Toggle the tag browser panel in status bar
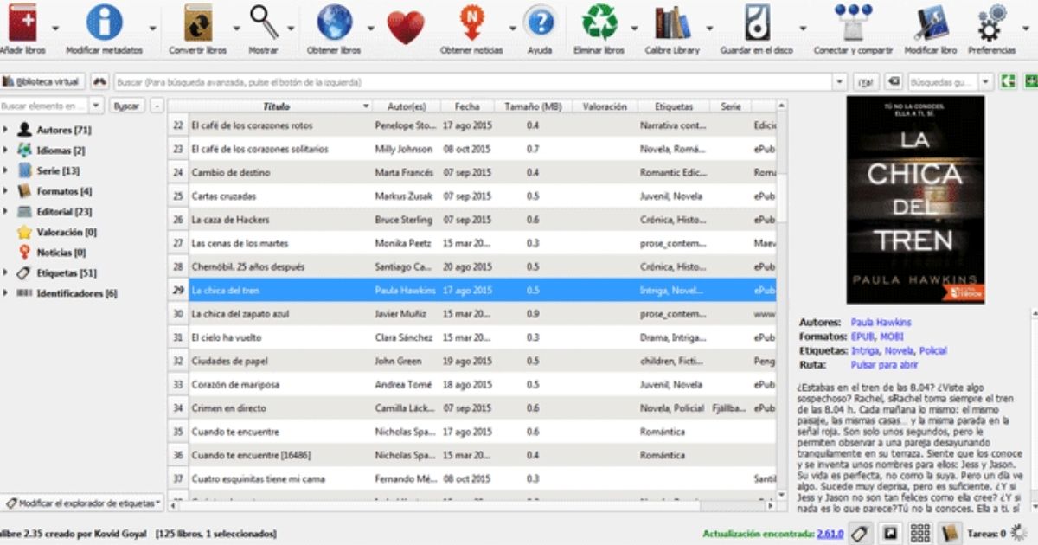The image size is (1038, 545). pos(861,533)
